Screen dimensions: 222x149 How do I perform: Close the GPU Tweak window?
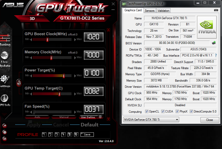(x=113, y=4)
